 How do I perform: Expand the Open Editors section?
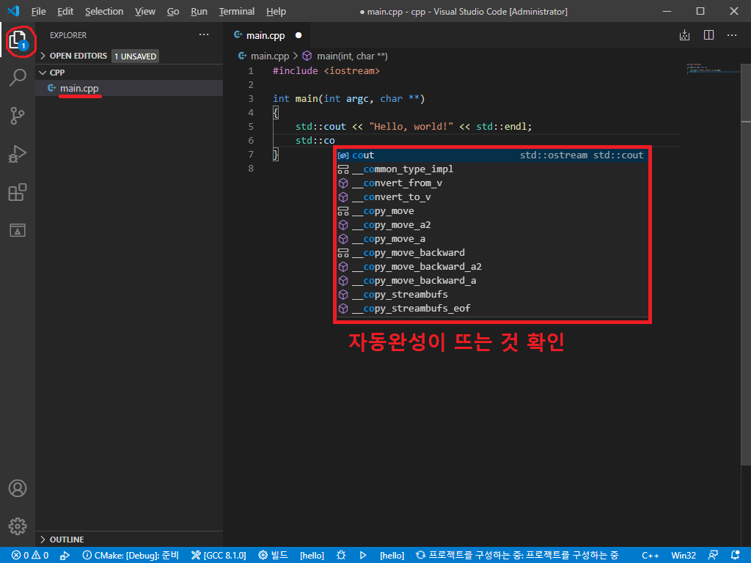[78, 56]
